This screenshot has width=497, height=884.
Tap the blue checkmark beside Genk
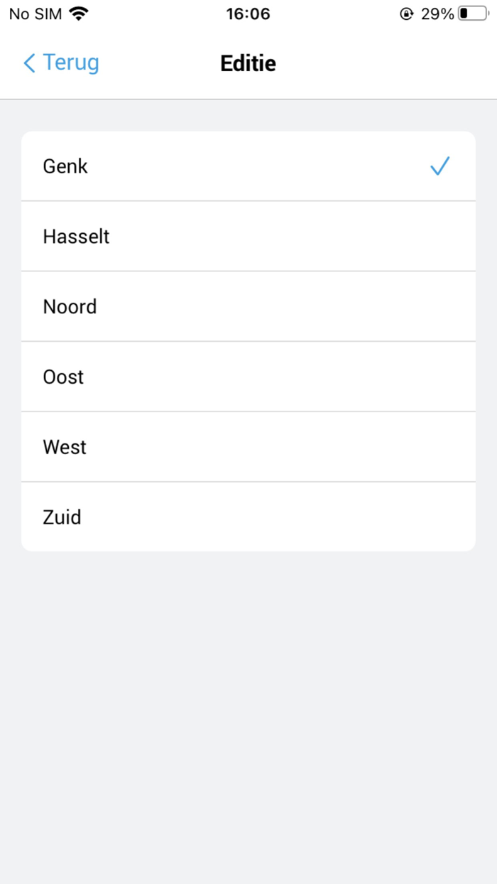click(440, 166)
